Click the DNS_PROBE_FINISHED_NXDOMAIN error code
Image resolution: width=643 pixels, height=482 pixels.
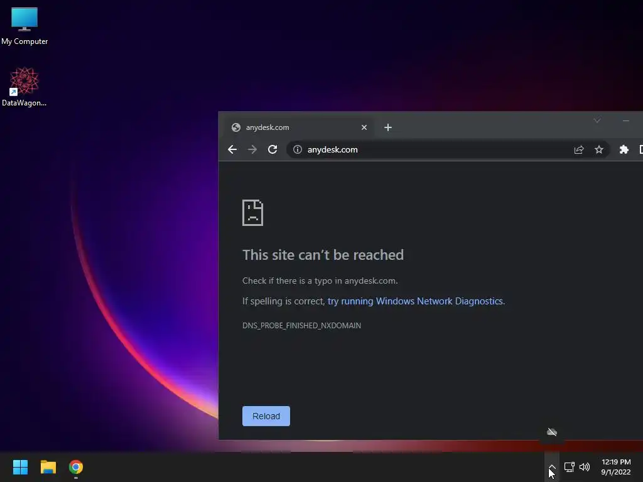pos(302,326)
